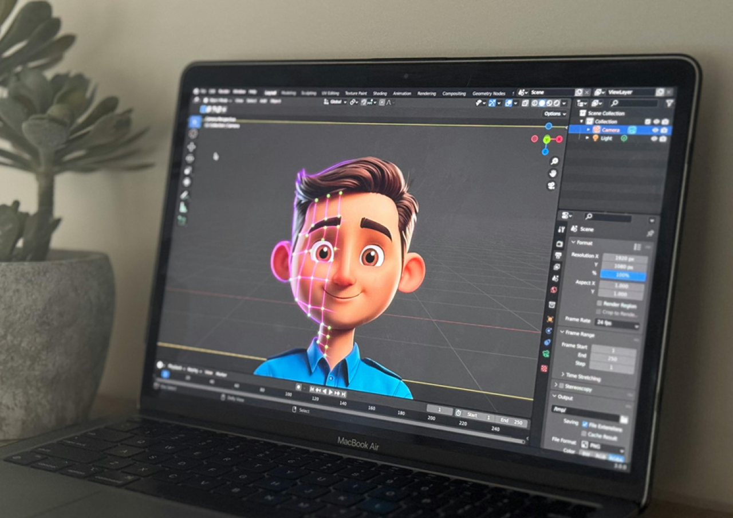Viewport: 733px width, 518px height.
Task: Open the Scene properties tab icon
Action: [555, 278]
